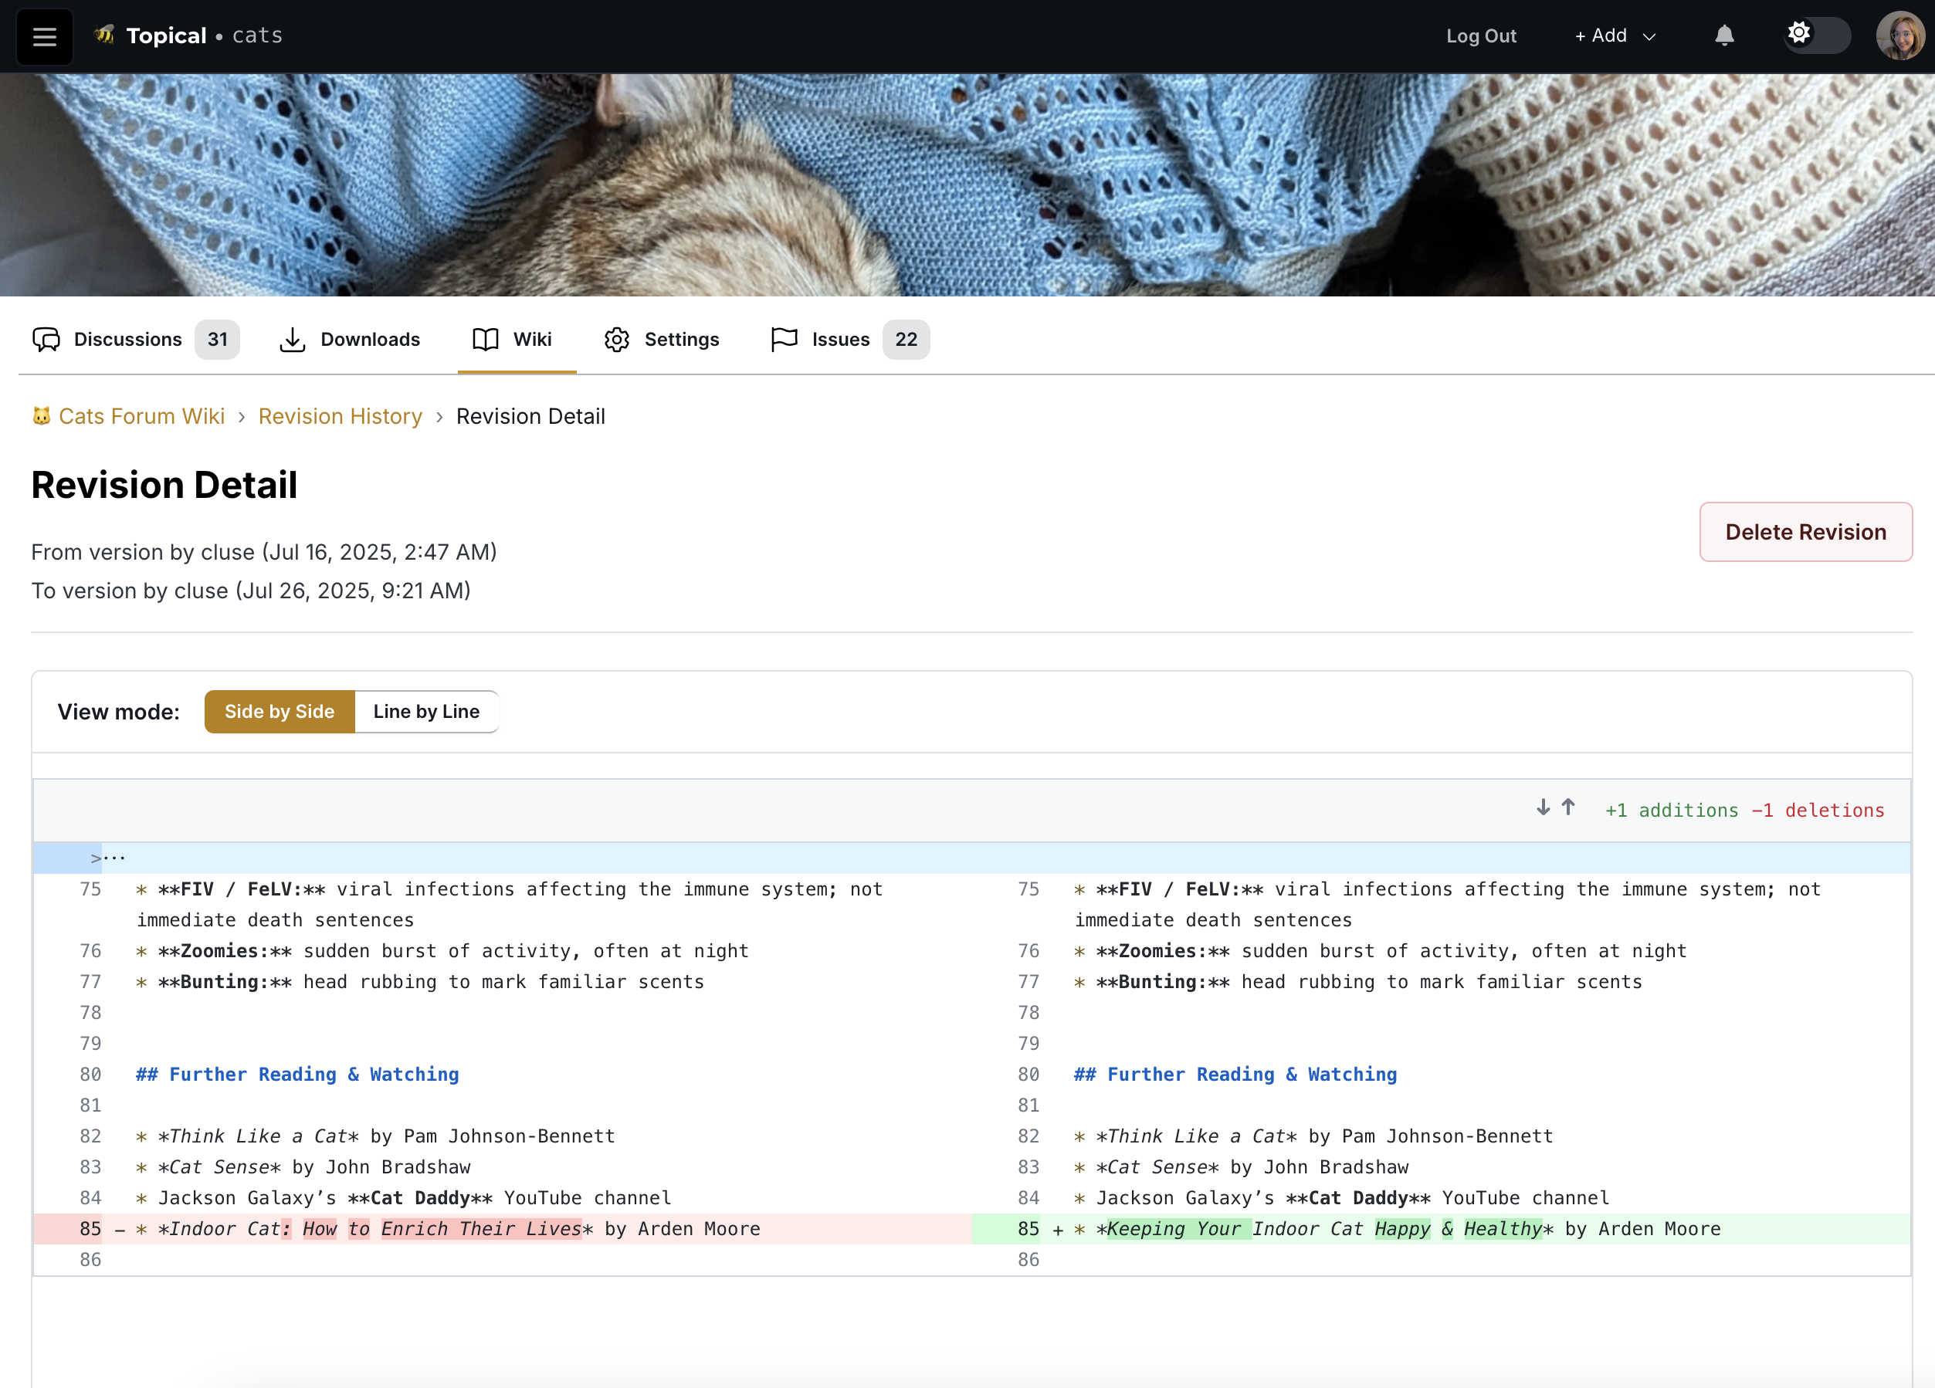Go to Revision History breadcrumb
This screenshot has width=1935, height=1388.
pyautogui.click(x=341, y=416)
